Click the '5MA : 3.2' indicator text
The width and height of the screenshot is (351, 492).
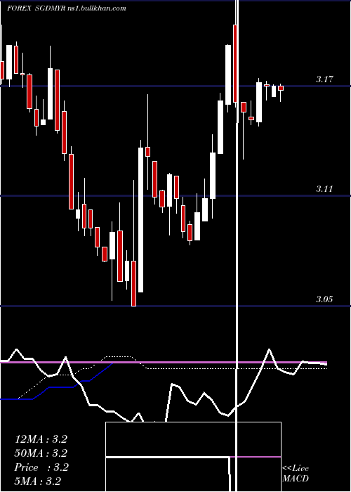pyautogui.click(x=38, y=481)
